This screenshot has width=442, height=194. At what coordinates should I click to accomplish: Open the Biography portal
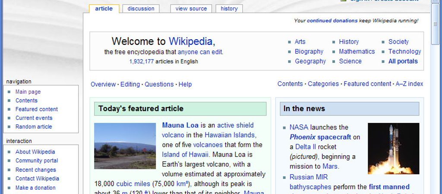coord(309,52)
